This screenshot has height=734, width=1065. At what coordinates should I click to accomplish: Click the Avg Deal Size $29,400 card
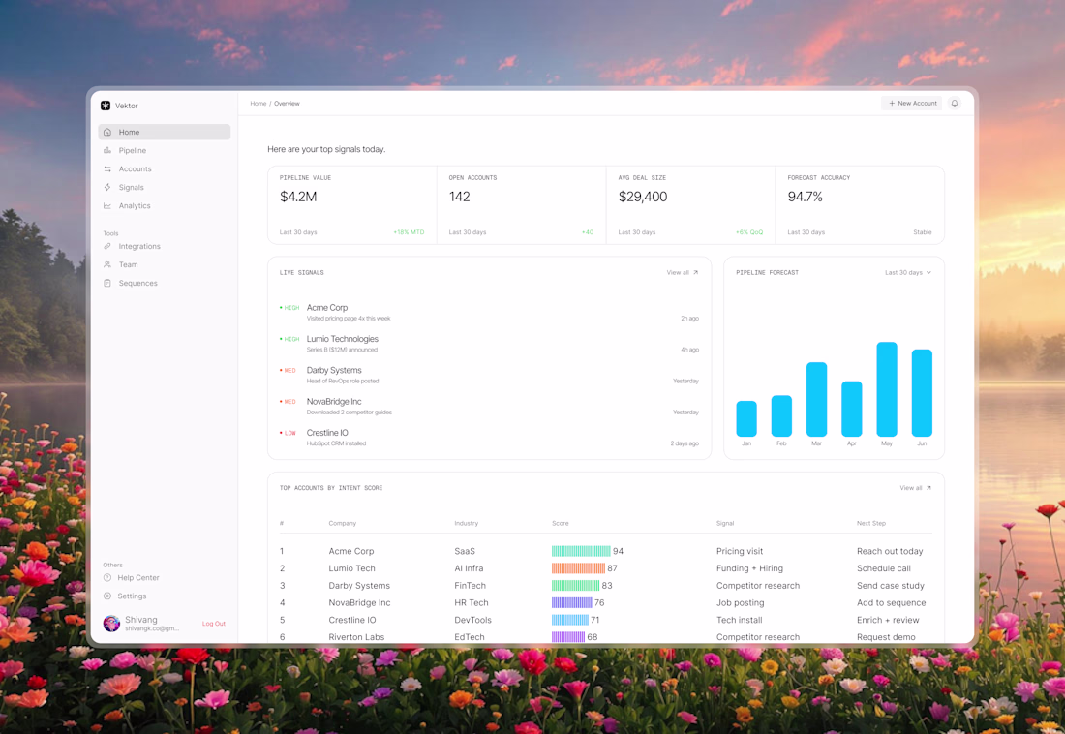[x=690, y=204]
